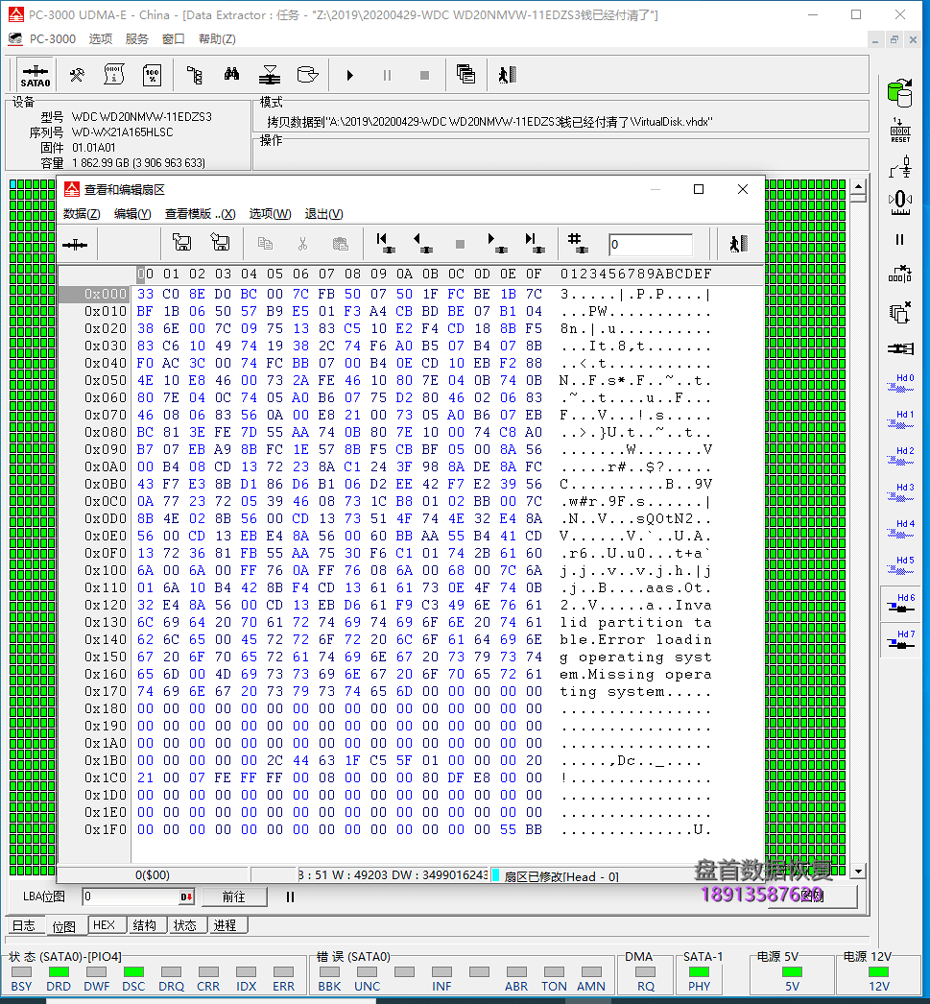The width and height of the screenshot is (930, 1004).
Task: Switch to the 日志 tab
Action: (x=24, y=925)
